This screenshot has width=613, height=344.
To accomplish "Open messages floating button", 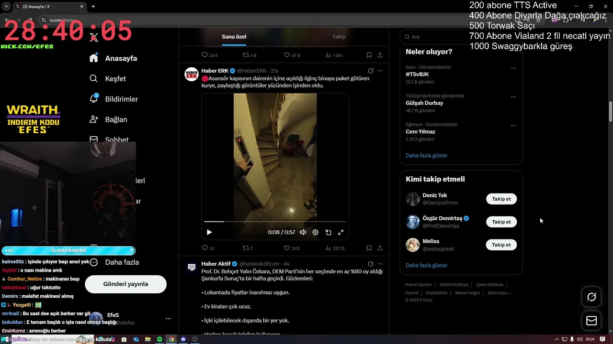I will coord(591,321).
